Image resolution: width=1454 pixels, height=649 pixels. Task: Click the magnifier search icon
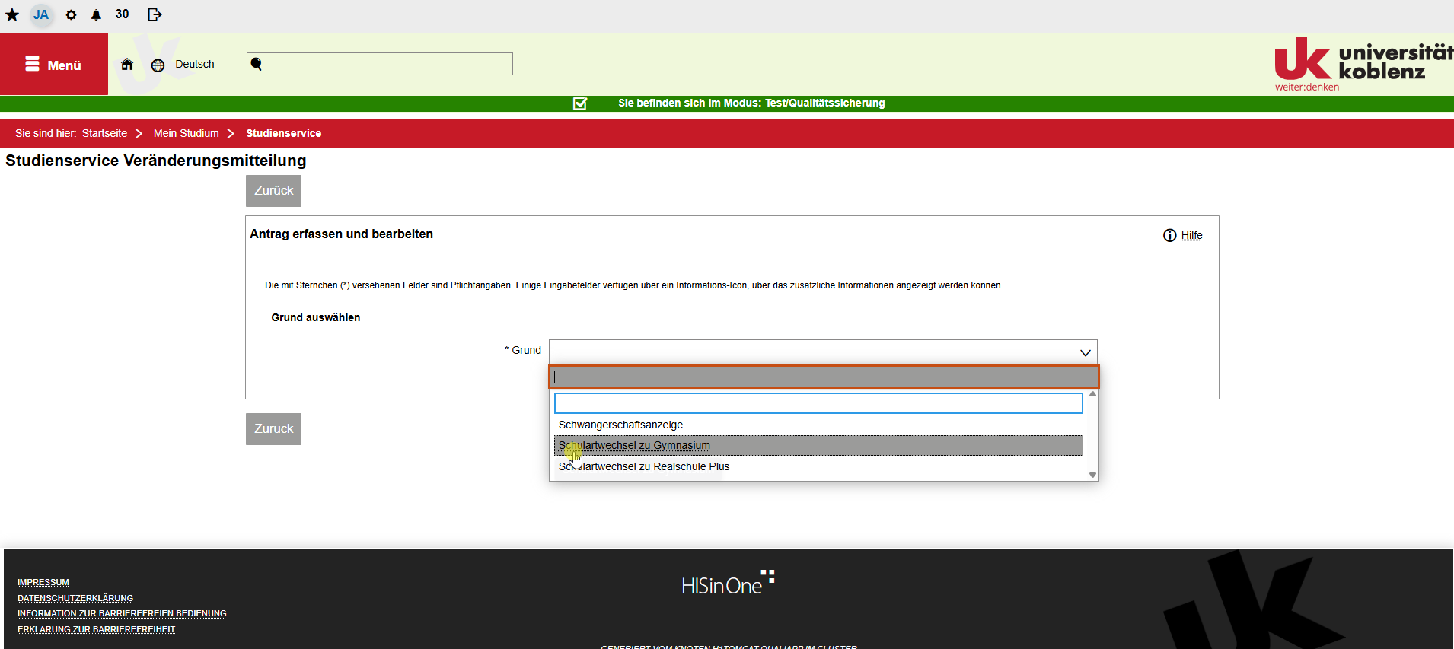coord(257,64)
